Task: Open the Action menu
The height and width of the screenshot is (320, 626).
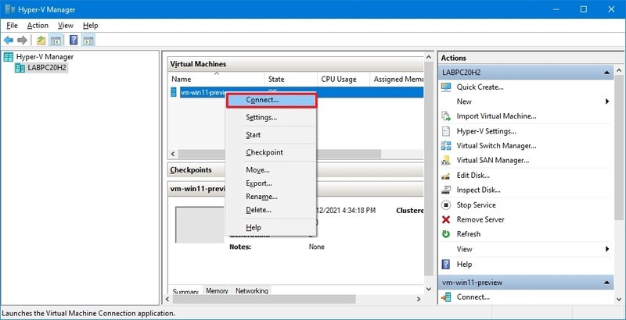Action: 38,26
